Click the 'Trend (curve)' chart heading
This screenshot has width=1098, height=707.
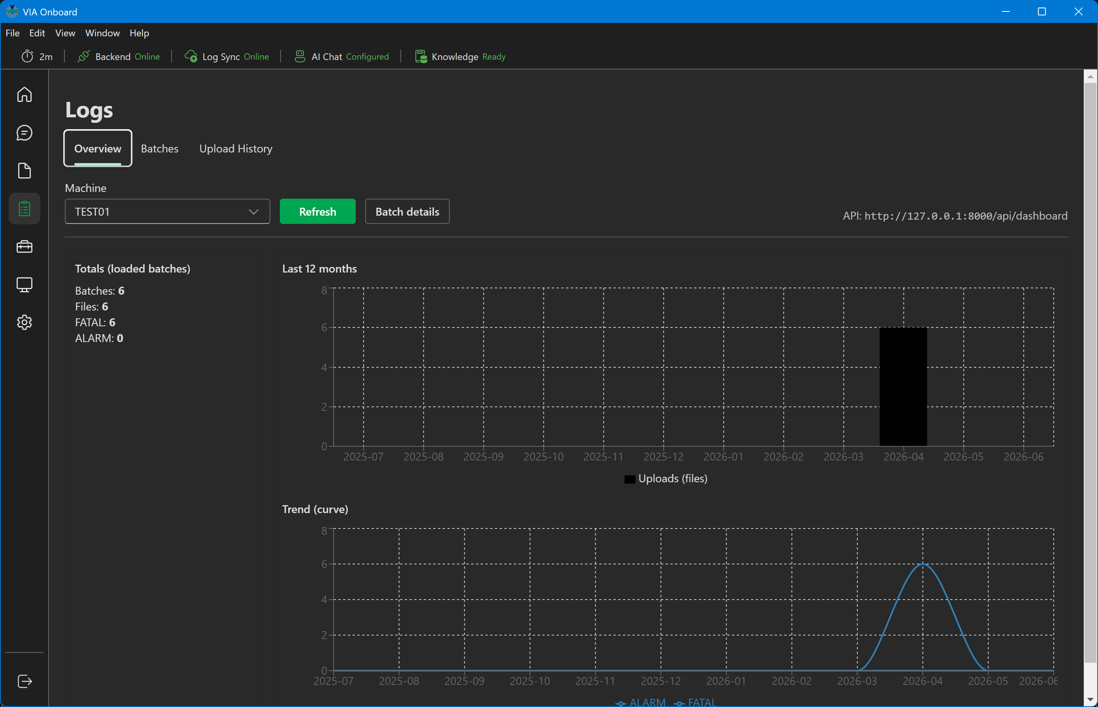pos(315,509)
